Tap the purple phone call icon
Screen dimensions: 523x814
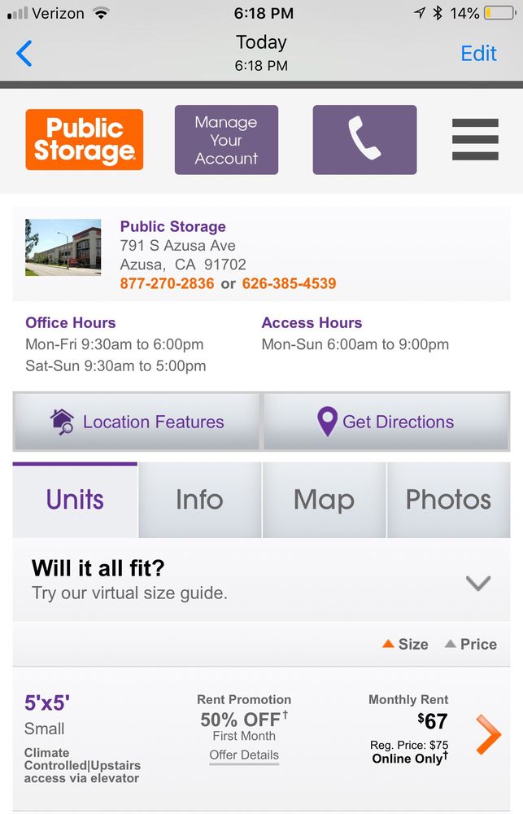(x=364, y=140)
